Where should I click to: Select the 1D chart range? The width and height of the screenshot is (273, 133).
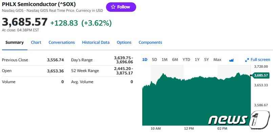coord(145,60)
